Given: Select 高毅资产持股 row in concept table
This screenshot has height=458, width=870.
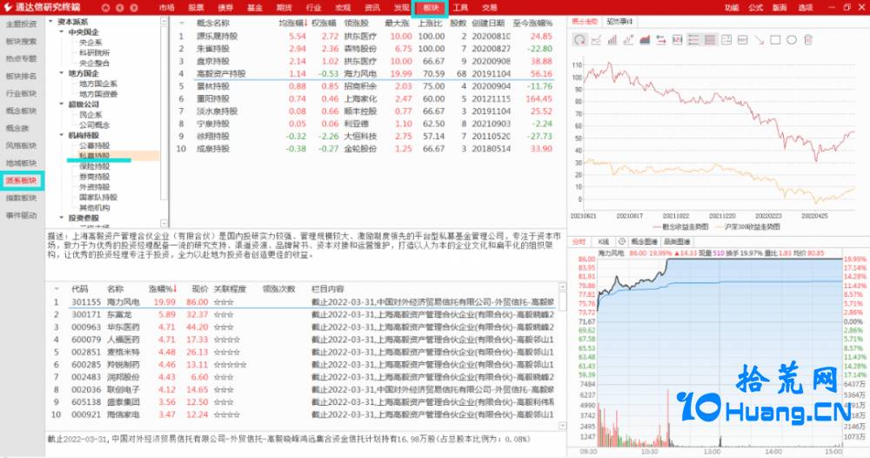Looking at the screenshot, I should point(365,73).
